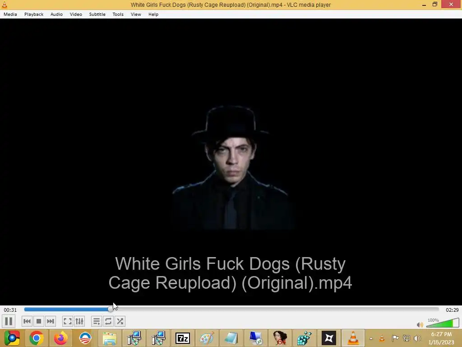This screenshot has width=462, height=347.
Task: Open the Subtitle menu
Action: point(97,14)
